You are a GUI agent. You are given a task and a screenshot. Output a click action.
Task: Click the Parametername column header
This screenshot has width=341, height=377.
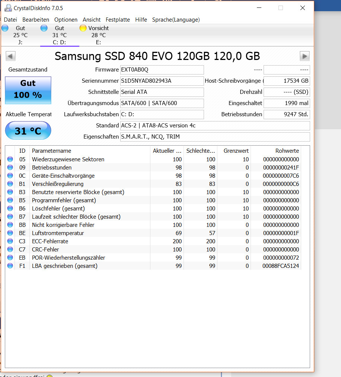90,151
